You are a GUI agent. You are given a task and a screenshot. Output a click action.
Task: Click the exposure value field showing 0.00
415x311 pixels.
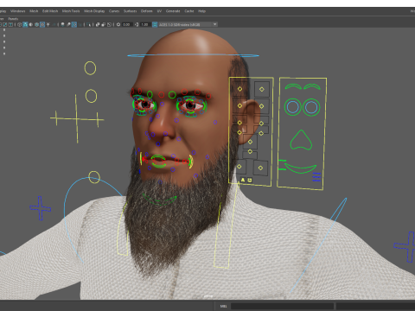(x=126, y=24)
